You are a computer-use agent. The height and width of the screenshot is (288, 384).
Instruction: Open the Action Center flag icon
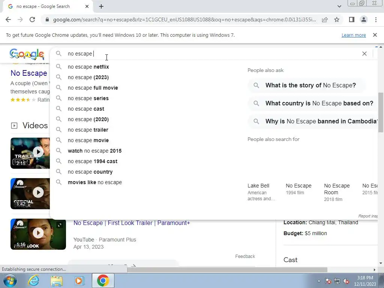coord(328,281)
